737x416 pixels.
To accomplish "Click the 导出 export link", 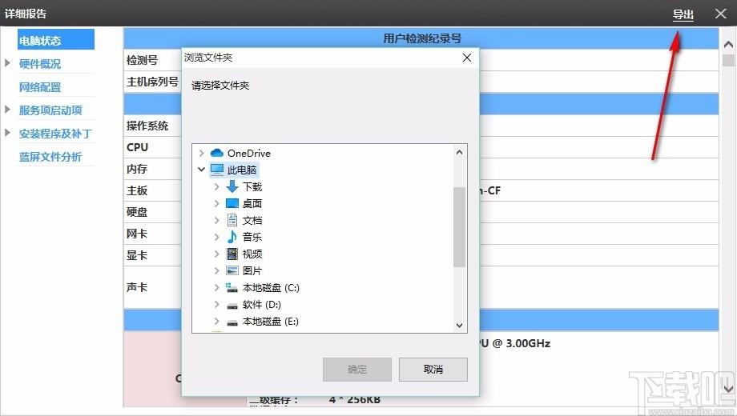I will point(683,14).
